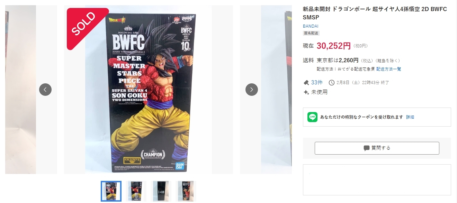
Task: View the 33件 bid history
Action: [317, 82]
